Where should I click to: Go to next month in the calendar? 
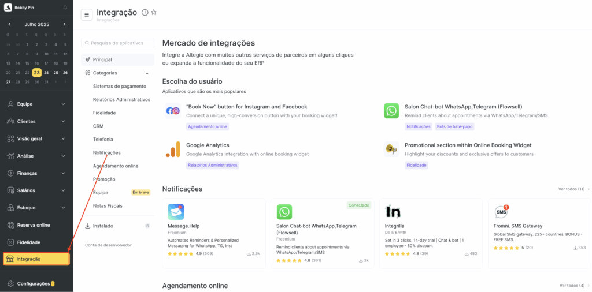click(65, 24)
